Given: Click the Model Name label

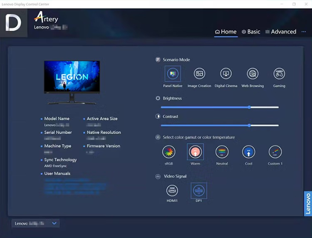Looking at the screenshot, I should 57,119.
